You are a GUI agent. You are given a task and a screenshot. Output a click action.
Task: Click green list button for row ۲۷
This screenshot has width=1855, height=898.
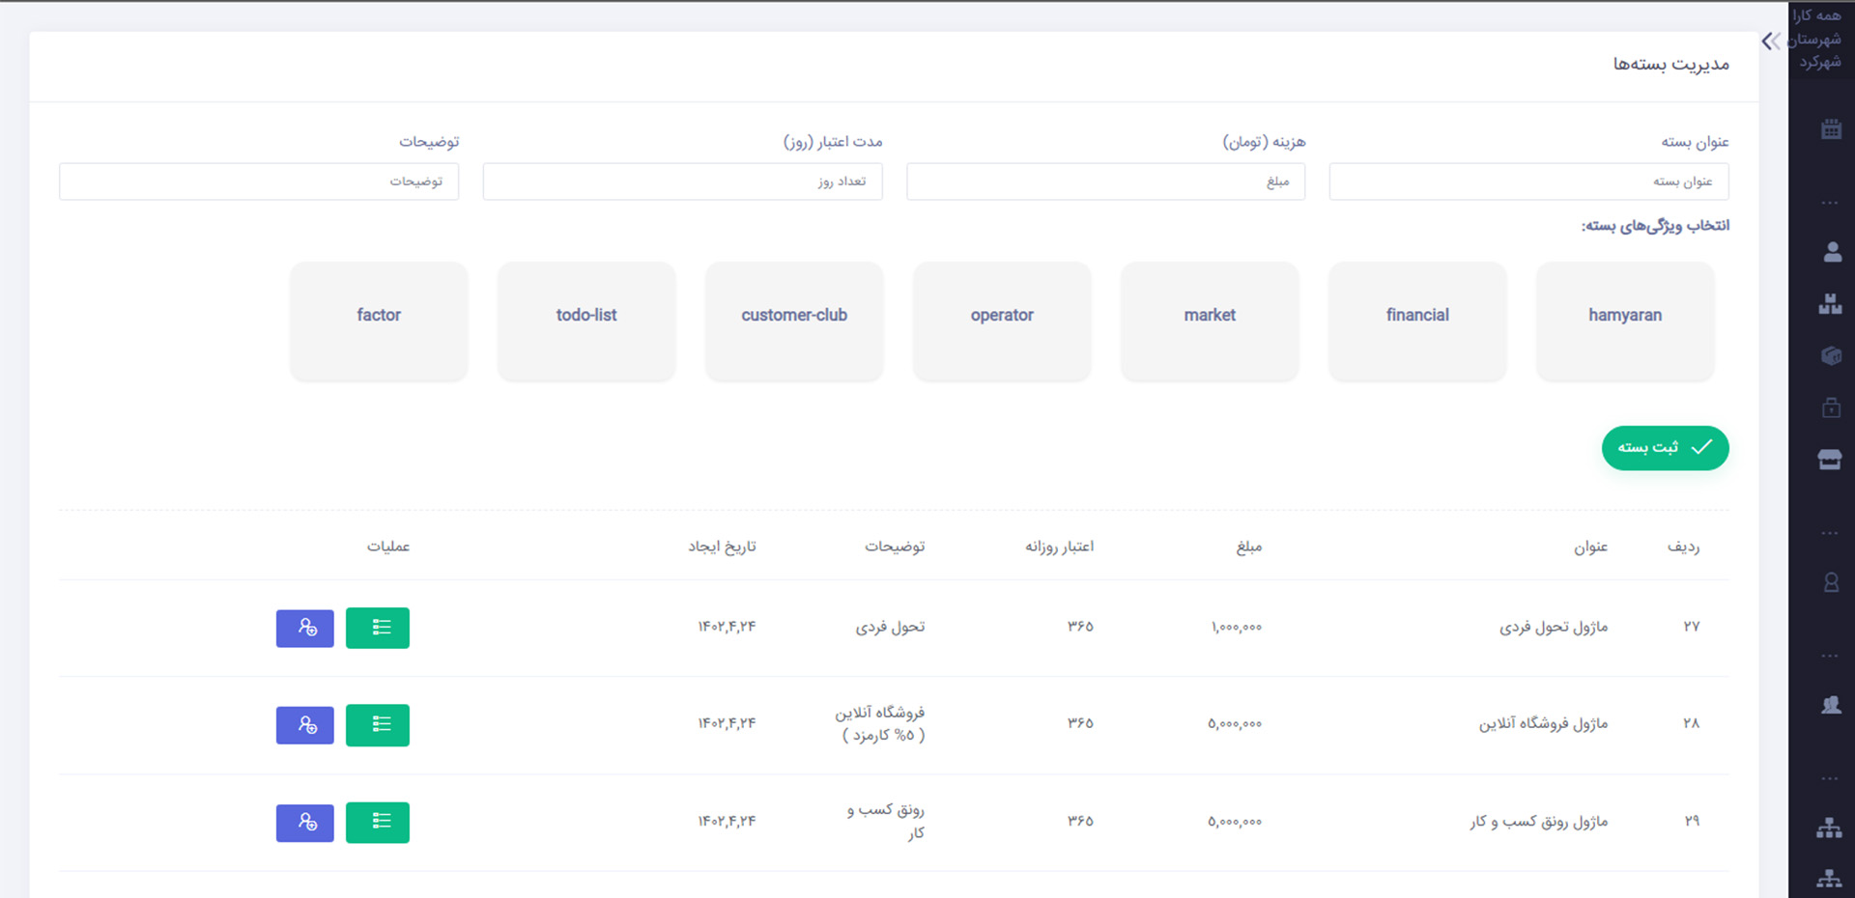(x=377, y=628)
